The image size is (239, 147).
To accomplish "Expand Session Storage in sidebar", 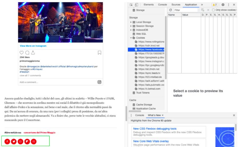I will pyautogui.click(x=131, y=26).
